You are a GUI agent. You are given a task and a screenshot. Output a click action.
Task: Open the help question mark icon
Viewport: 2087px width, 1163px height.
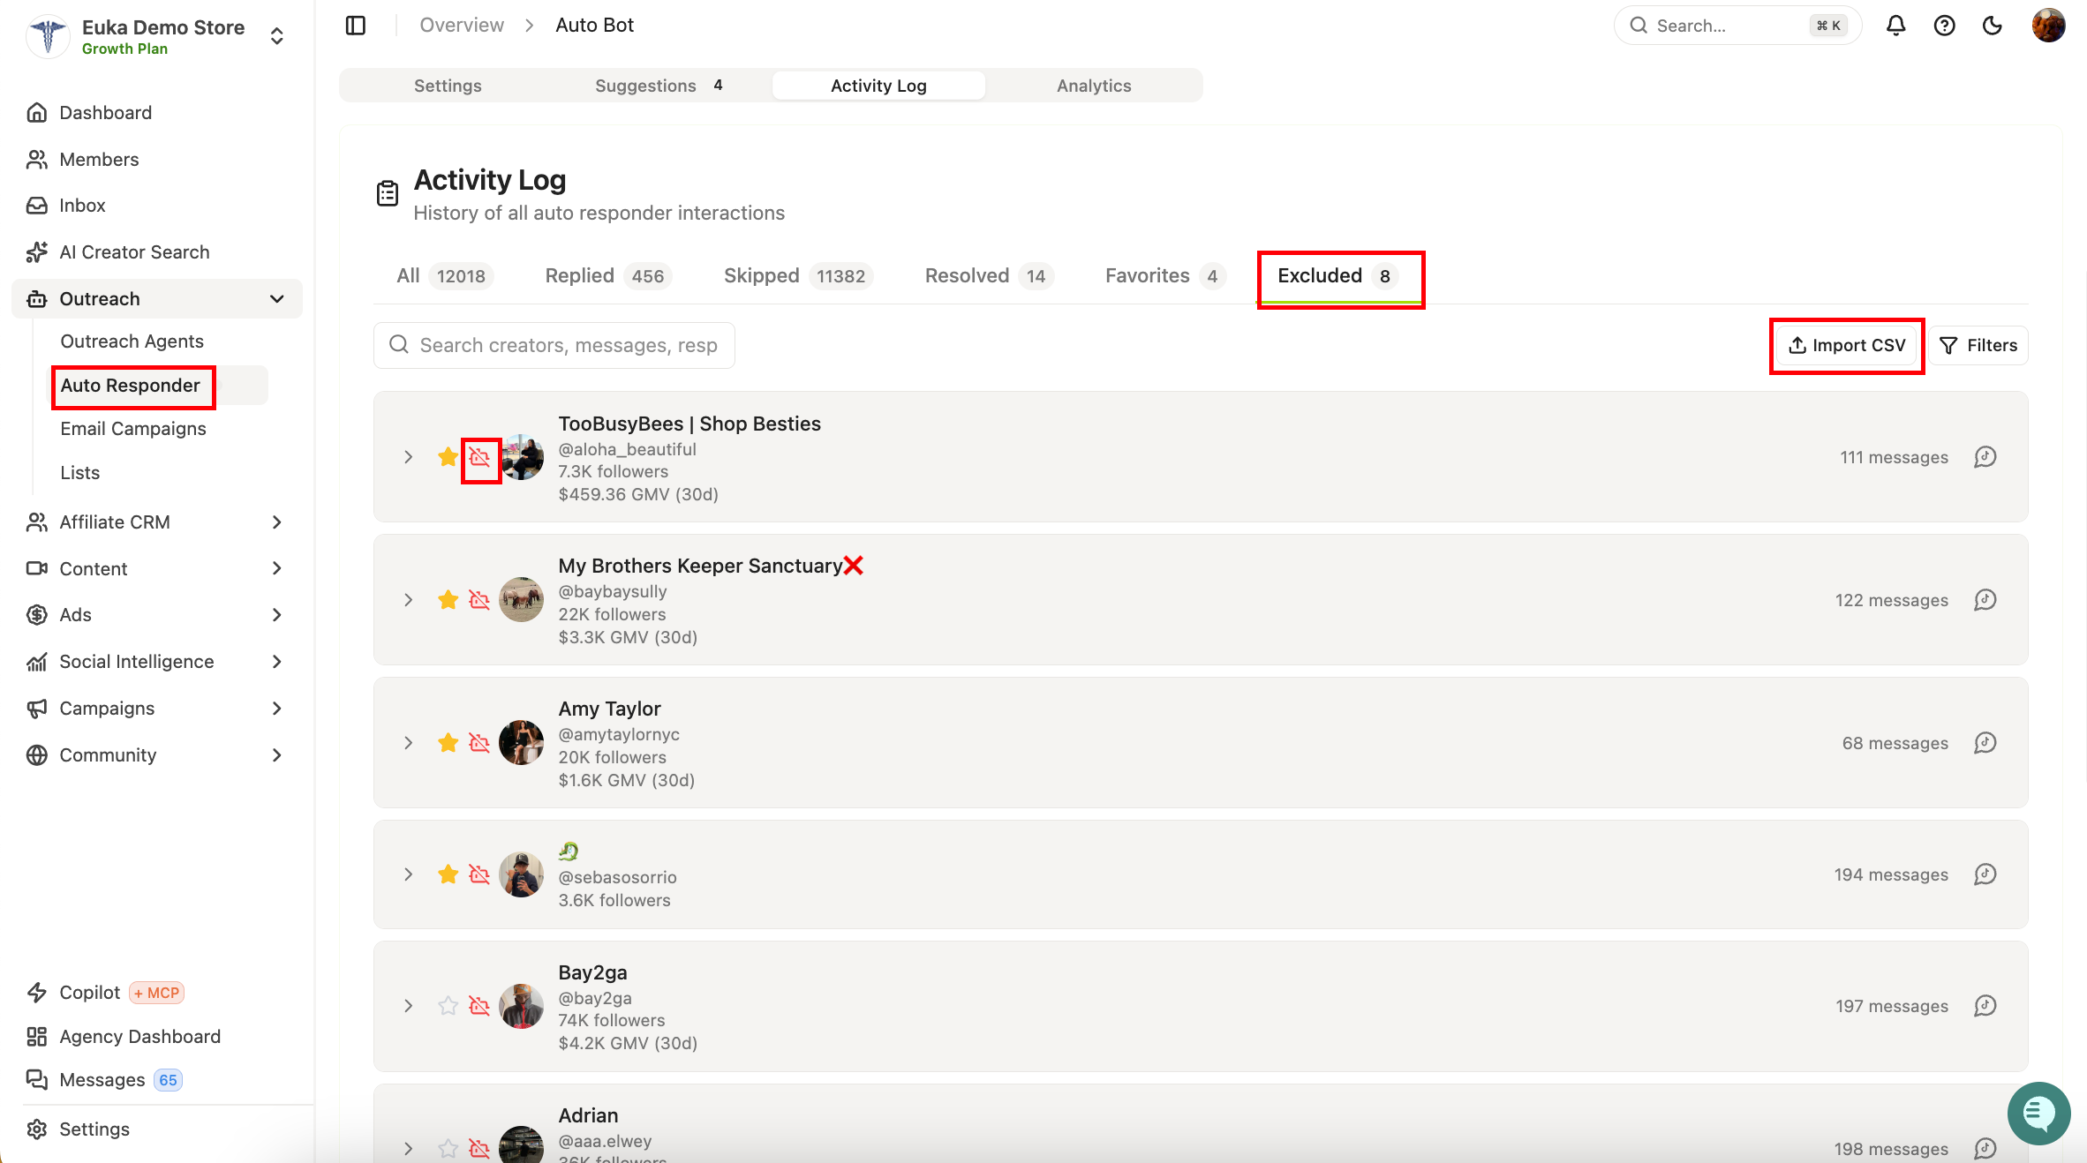(1944, 26)
